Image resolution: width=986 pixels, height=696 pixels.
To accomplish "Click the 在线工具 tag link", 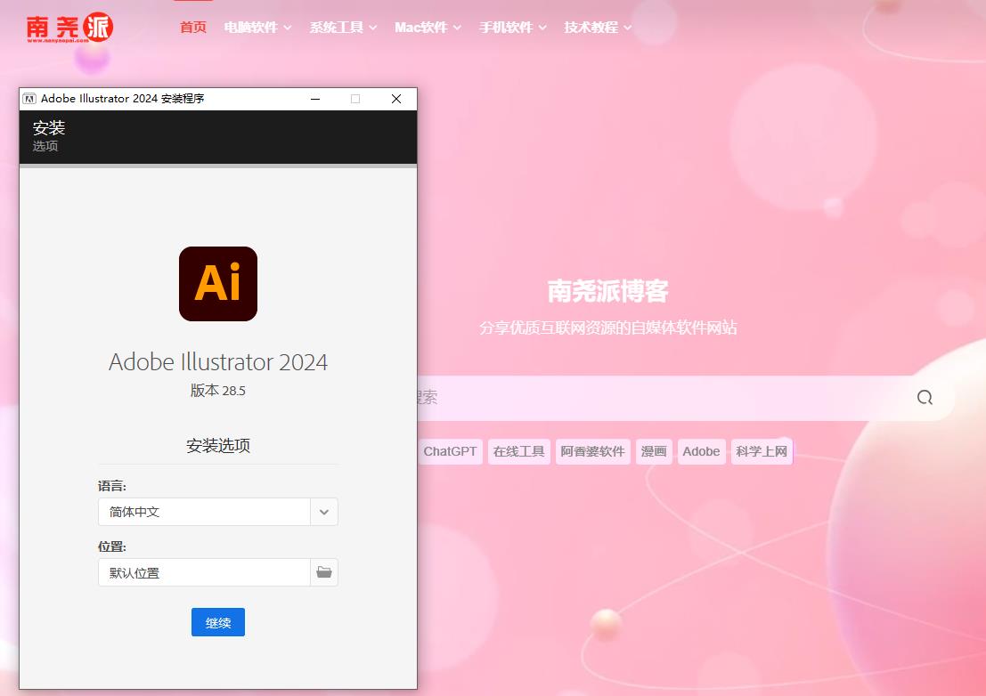I will 518,451.
